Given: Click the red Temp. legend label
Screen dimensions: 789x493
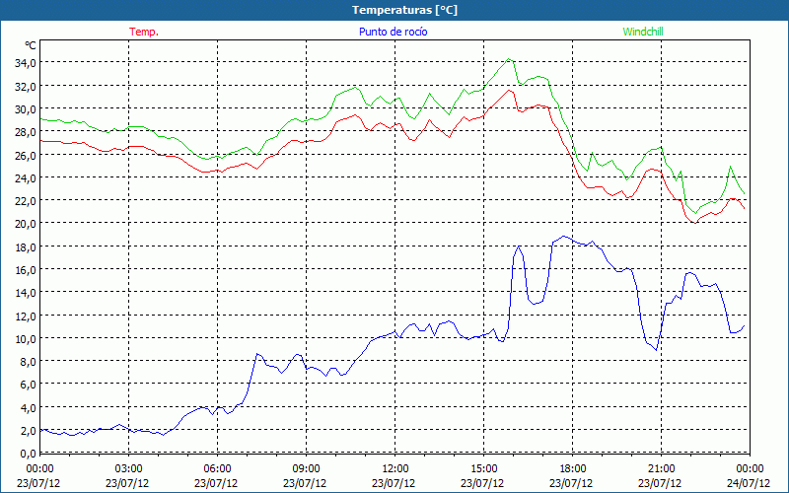Looking at the screenshot, I should (144, 32).
